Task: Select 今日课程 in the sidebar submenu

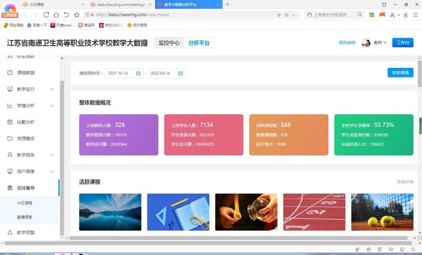Action: [25, 203]
